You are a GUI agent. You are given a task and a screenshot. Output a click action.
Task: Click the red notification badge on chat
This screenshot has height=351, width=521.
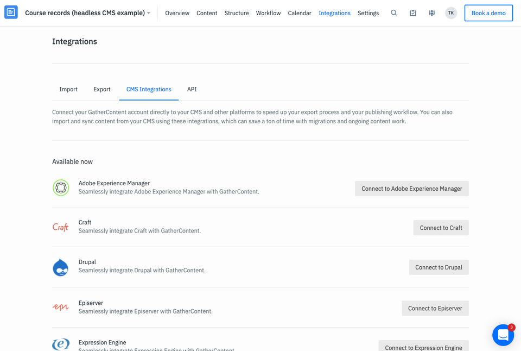[511, 327]
